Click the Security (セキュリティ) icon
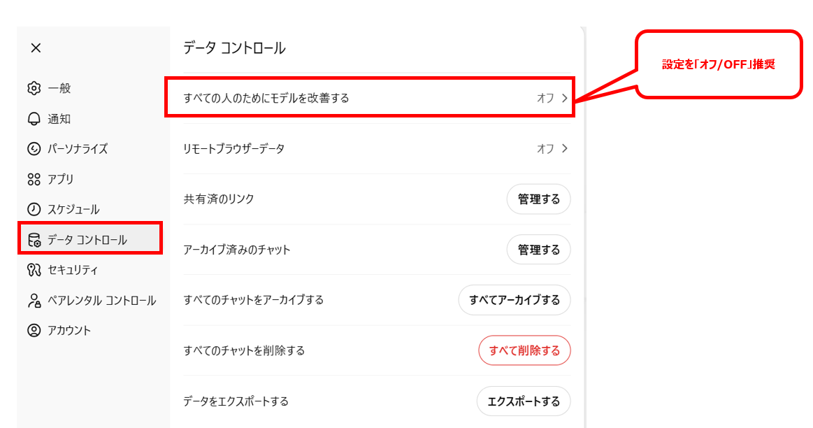Screen dimensions: 813x428 coord(34,270)
